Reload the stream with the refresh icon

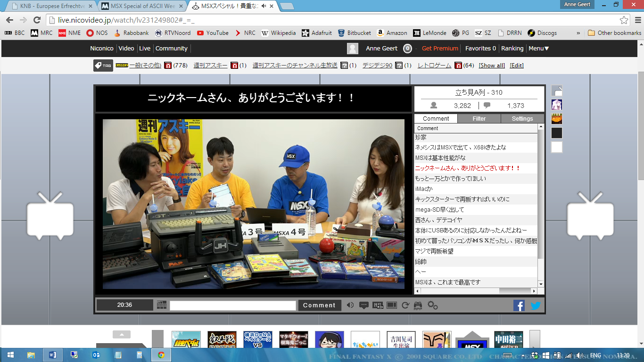point(405,305)
